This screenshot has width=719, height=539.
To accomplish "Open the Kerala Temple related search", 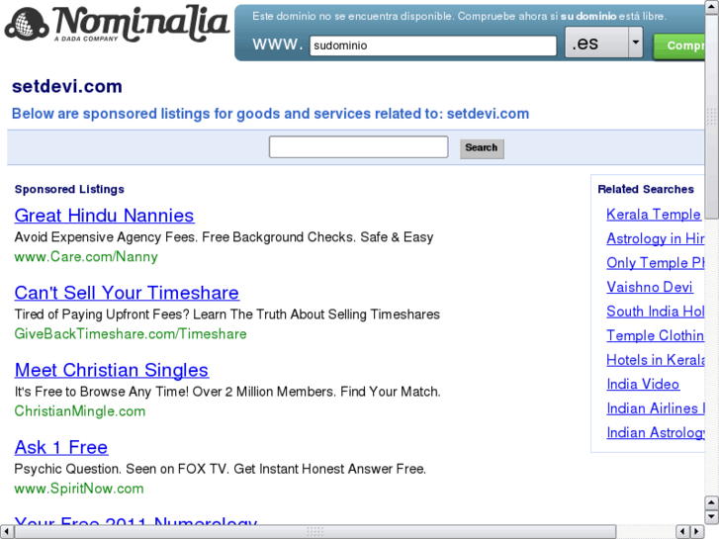I will [x=654, y=215].
